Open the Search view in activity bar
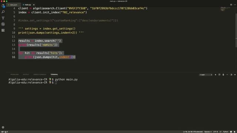This screenshot has height=133, width=237. (3, 12)
